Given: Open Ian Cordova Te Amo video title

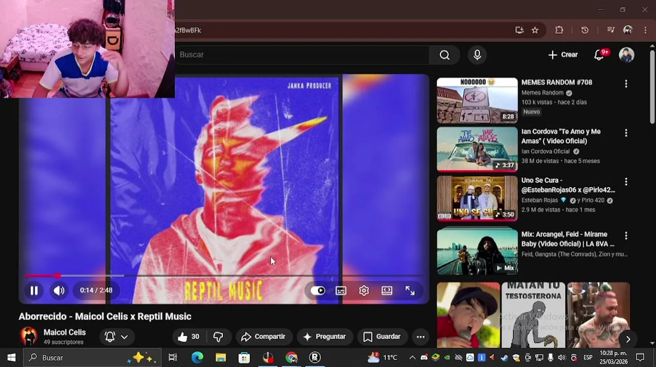Looking at the screenshot, I should [x=561, y=136].
